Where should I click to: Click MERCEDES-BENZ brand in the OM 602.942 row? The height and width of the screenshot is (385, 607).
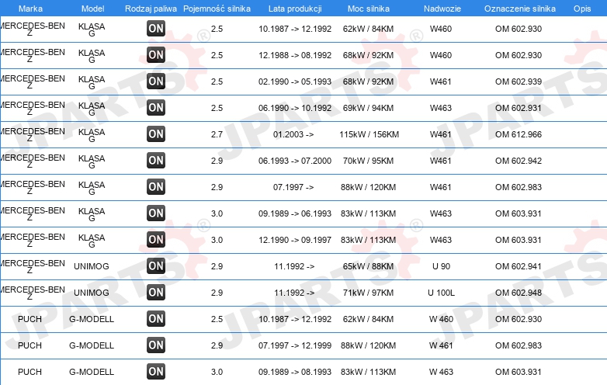click(x=33, y=161)
